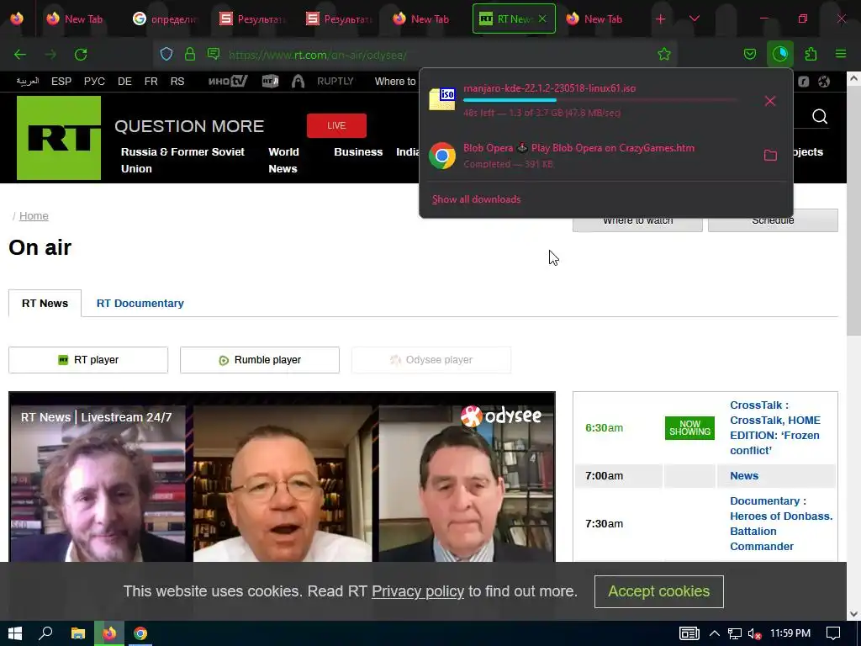Screen dimensions: 861x646
Task: Open a new tab with the plus button
Action: tap(661, 19)
